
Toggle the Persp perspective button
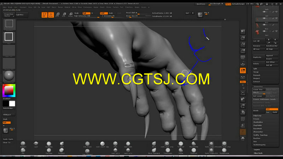[x=243, y=58]
